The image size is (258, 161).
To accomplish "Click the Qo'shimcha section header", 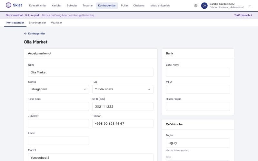I will pyautogui.click(x=174, y=124).
